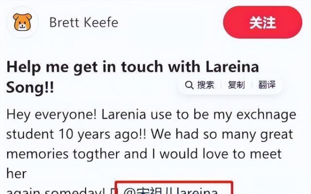Open Brett Keefe's username link
311x194 pixels.
point(83,22)
